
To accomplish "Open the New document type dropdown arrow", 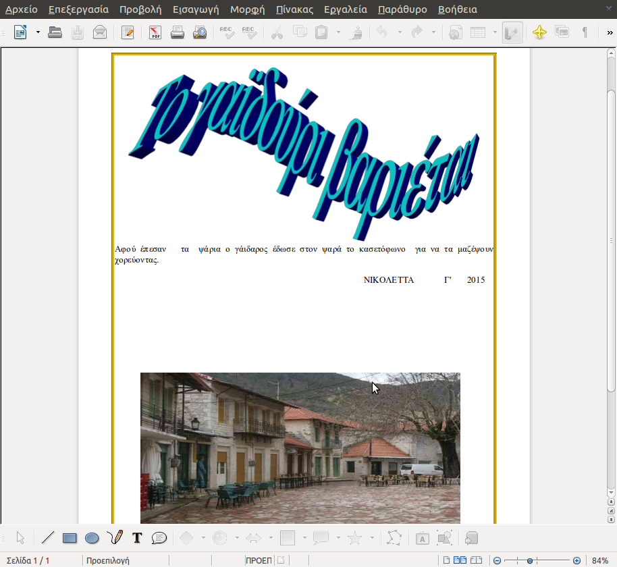I will (x=38, y=32).
